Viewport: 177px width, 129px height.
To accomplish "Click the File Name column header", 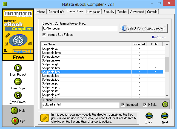I will [x=86, y=44].
